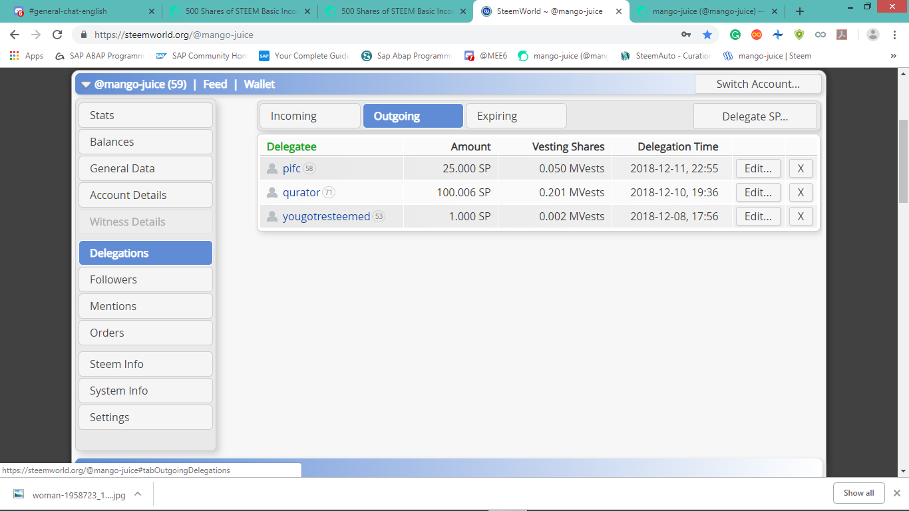Open the pifc account link
This screenshot has height=511, width=909.
point(291,168)
